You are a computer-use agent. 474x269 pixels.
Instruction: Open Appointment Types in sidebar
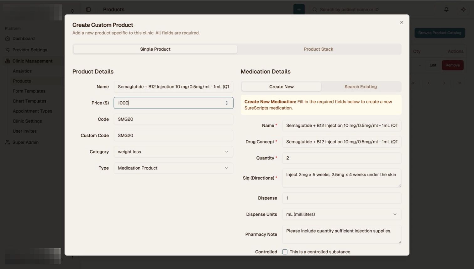33,111
